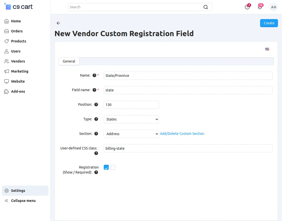The width and height of the screenshot is (282, 221).
Task: Click the Position field showing 130
Action: [x=131, y=104]
